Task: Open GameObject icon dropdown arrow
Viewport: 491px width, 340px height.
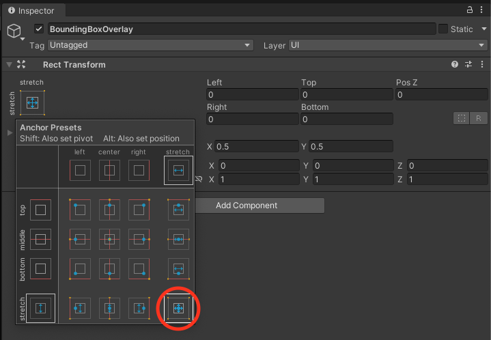Action: [x=23, y=39]
